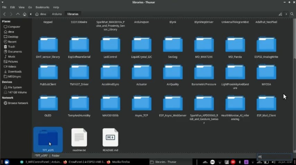The height and width of the screenshot is (165, 296).
Task: Select the README.md markdown file
Action: click(110, 138)
